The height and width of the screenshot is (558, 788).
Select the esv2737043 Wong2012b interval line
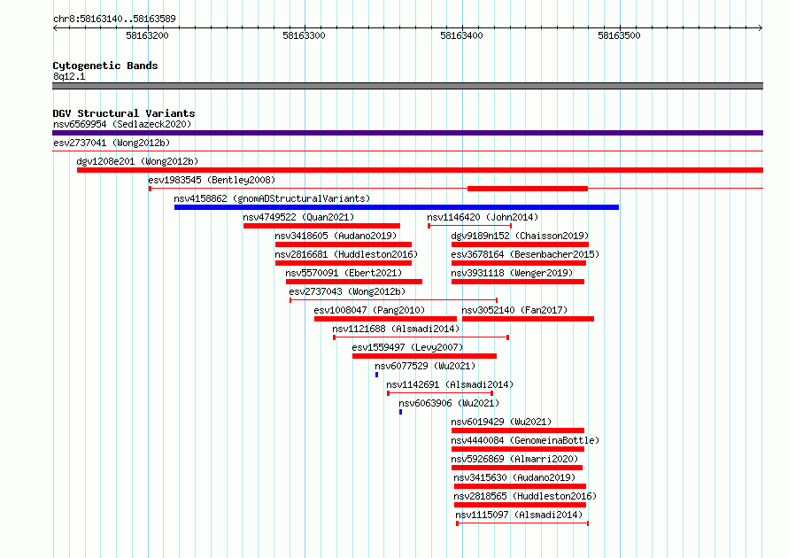[x=393, y=300]
